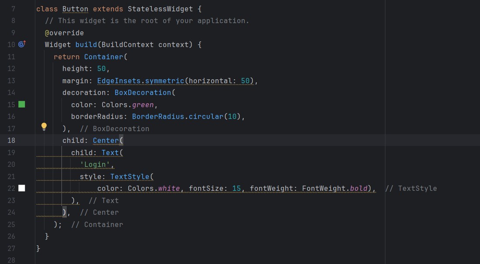The height and width of the screenshot is (264, 480).
Task: Click the bold property of FontWeight
Action: pos(358,189)
